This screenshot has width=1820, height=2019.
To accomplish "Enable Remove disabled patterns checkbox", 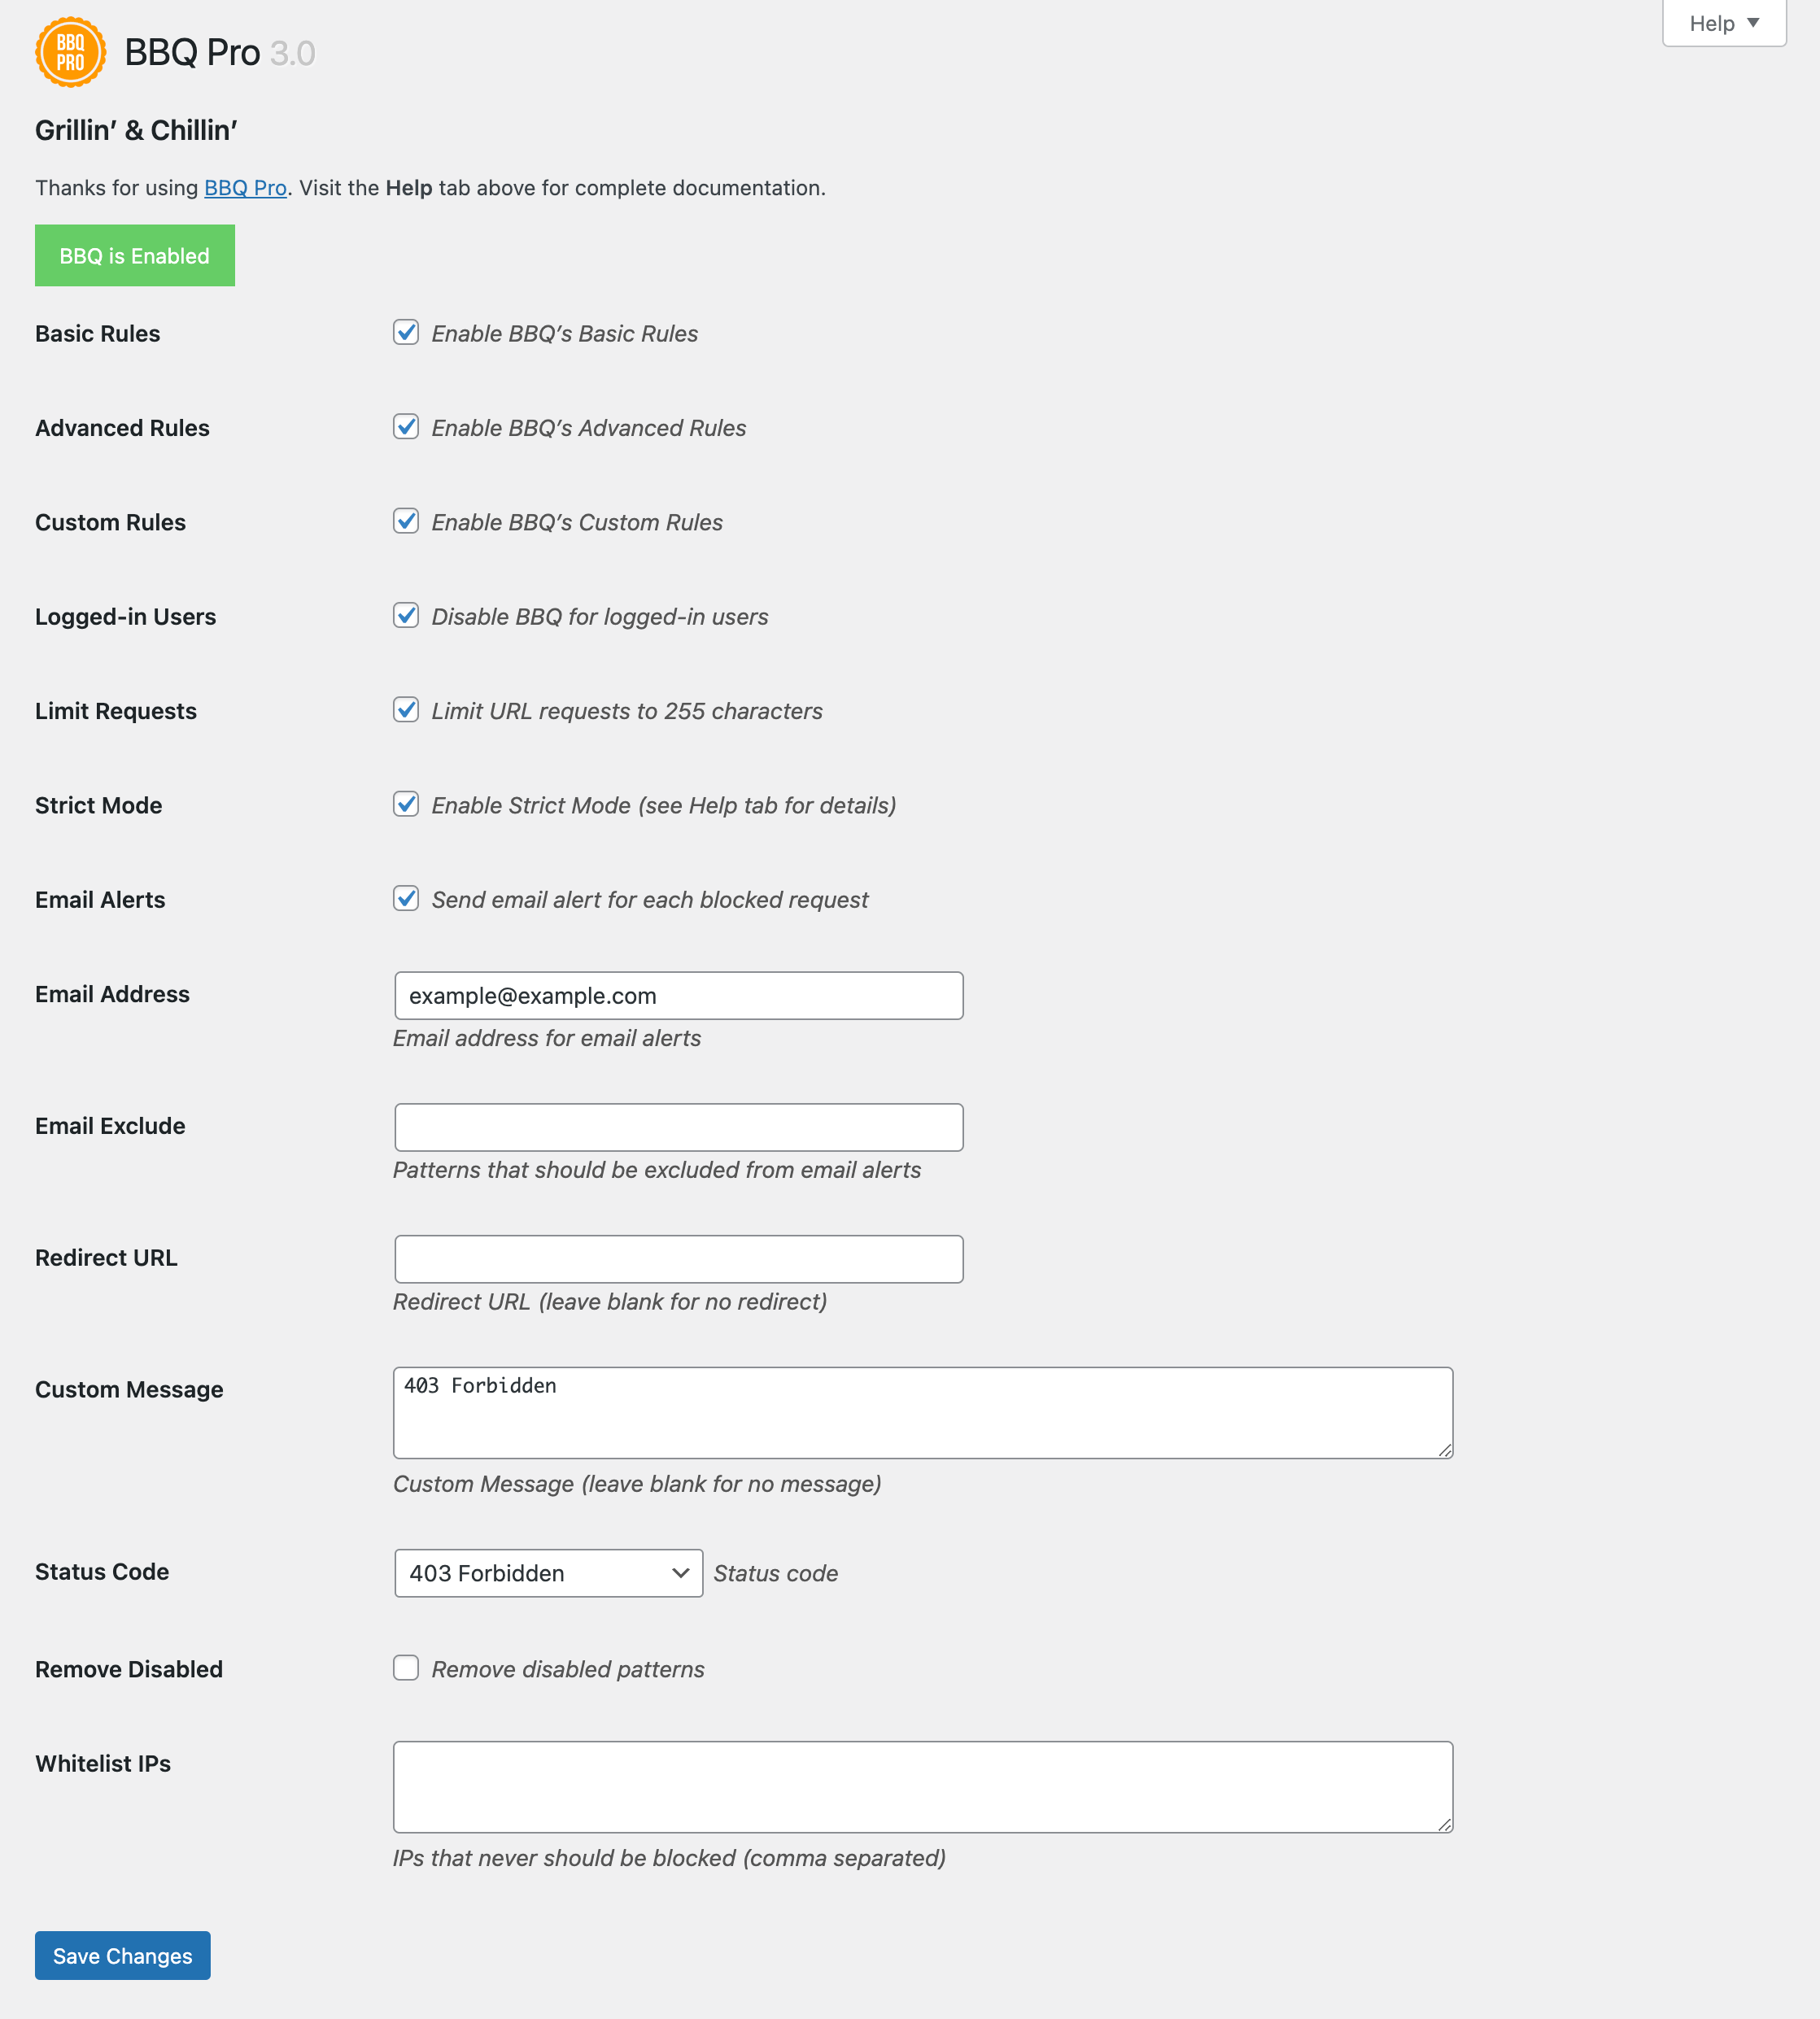I will coord(406,1668).
